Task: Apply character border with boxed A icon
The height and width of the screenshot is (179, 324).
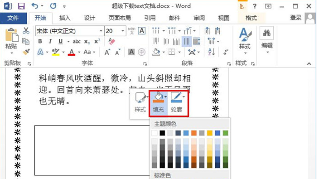Action: pyautogui.click(x=142, y=31)
